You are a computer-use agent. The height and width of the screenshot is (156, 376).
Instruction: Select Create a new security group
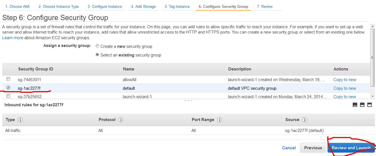click(97, 46)
